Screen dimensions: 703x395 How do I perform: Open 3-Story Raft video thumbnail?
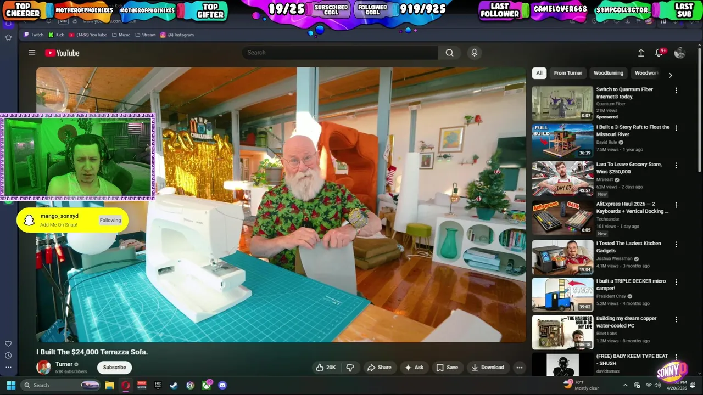pos(562,140)
